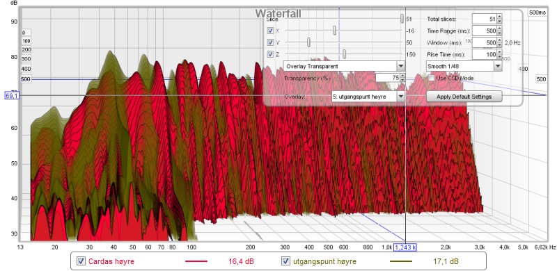Increase Window value with up arrow
This screenshot has width=557, height=271.
pyautogui.click(x=499, y=40)
